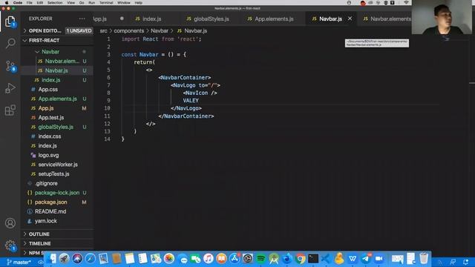Open the Accounts menu in the activity bar
Image resolution: width=475 pixels, height=267 pixels.
tap(10, 223)
